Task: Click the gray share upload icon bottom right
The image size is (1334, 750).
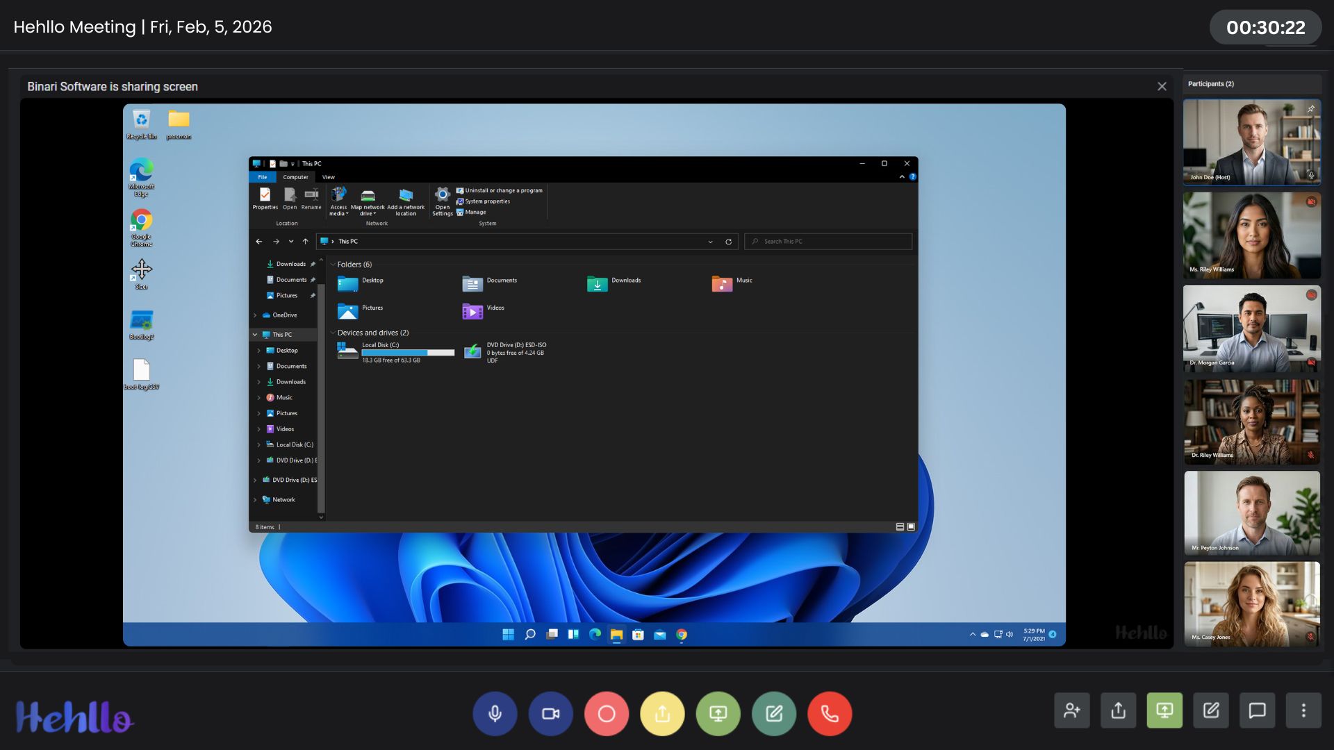Action: pos(1119,710)
